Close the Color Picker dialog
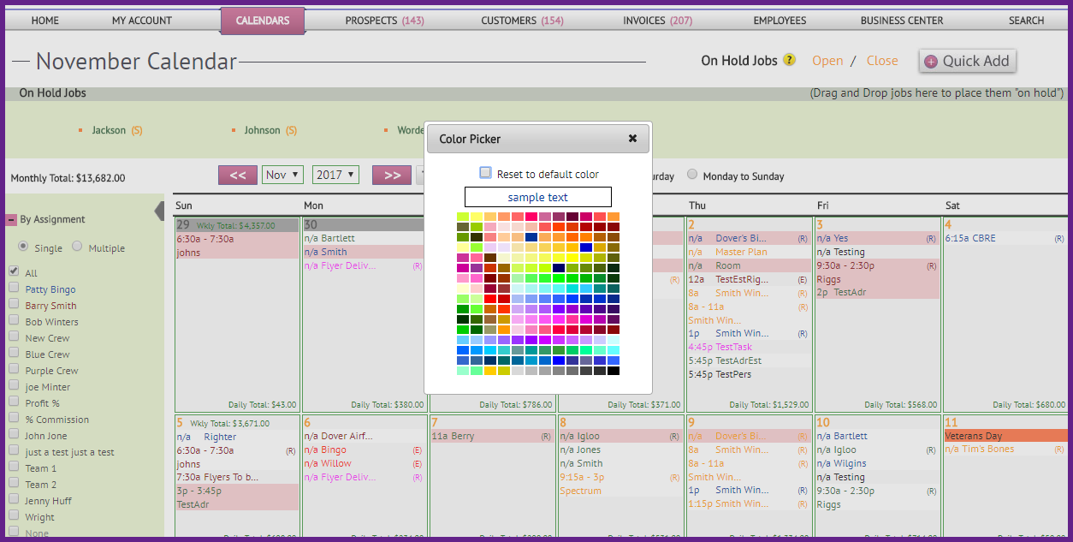 pos(632,139)
